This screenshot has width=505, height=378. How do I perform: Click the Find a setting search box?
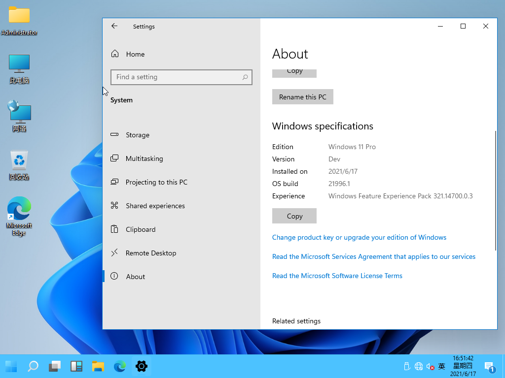tap(181, 77)
